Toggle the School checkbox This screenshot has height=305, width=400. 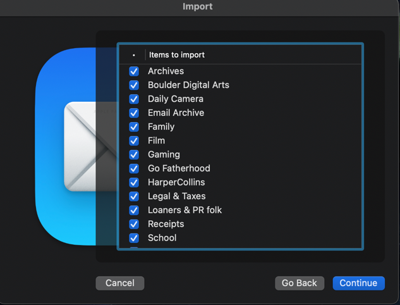pyautogui.click(x=134, y=238)
